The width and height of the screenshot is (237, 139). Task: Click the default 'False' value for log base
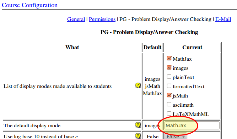(152, 137)
